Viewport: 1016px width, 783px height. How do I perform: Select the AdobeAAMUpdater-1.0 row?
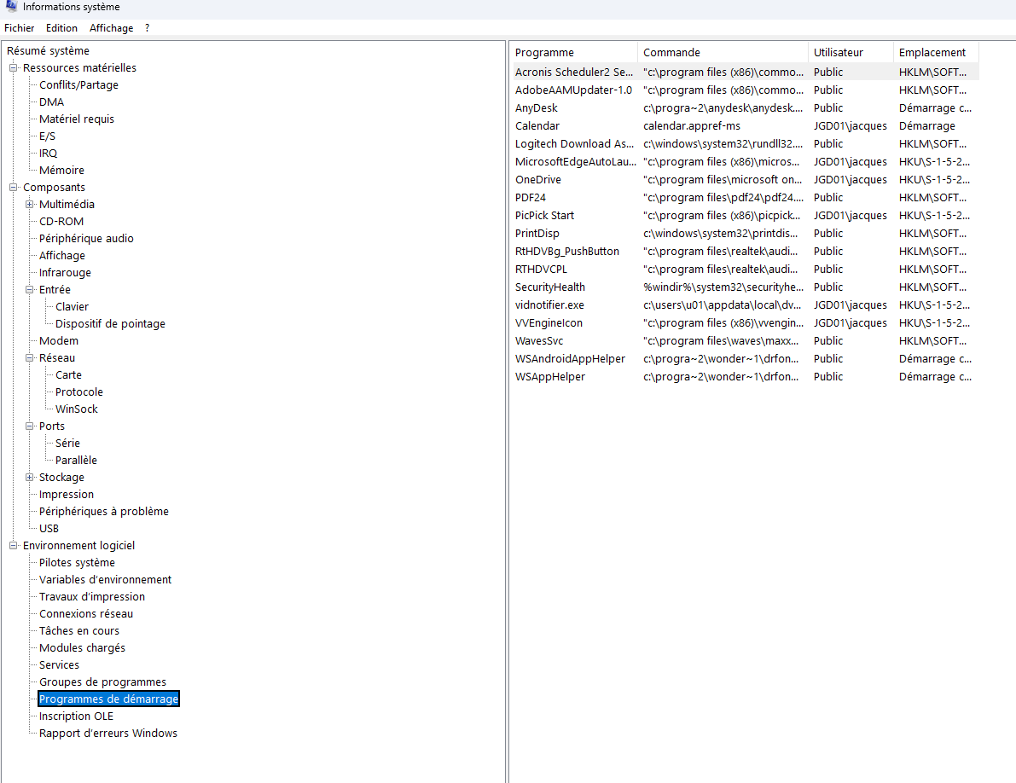[746, 90]
